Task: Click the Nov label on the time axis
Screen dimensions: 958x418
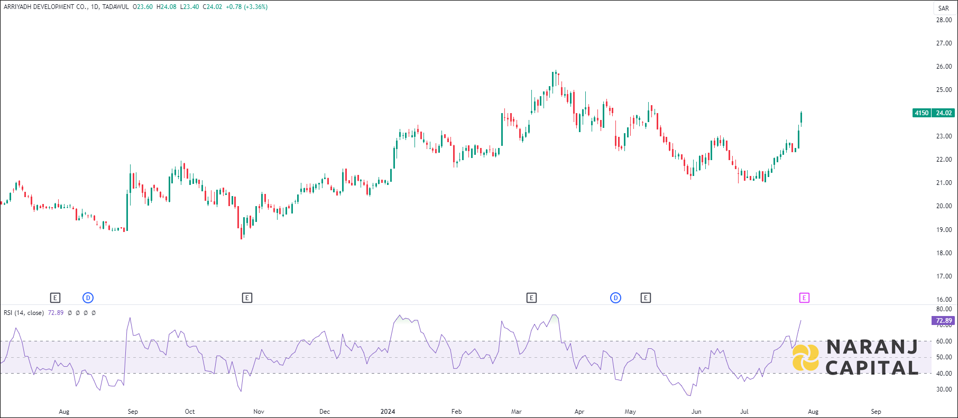Action: (x=259, y=412)
